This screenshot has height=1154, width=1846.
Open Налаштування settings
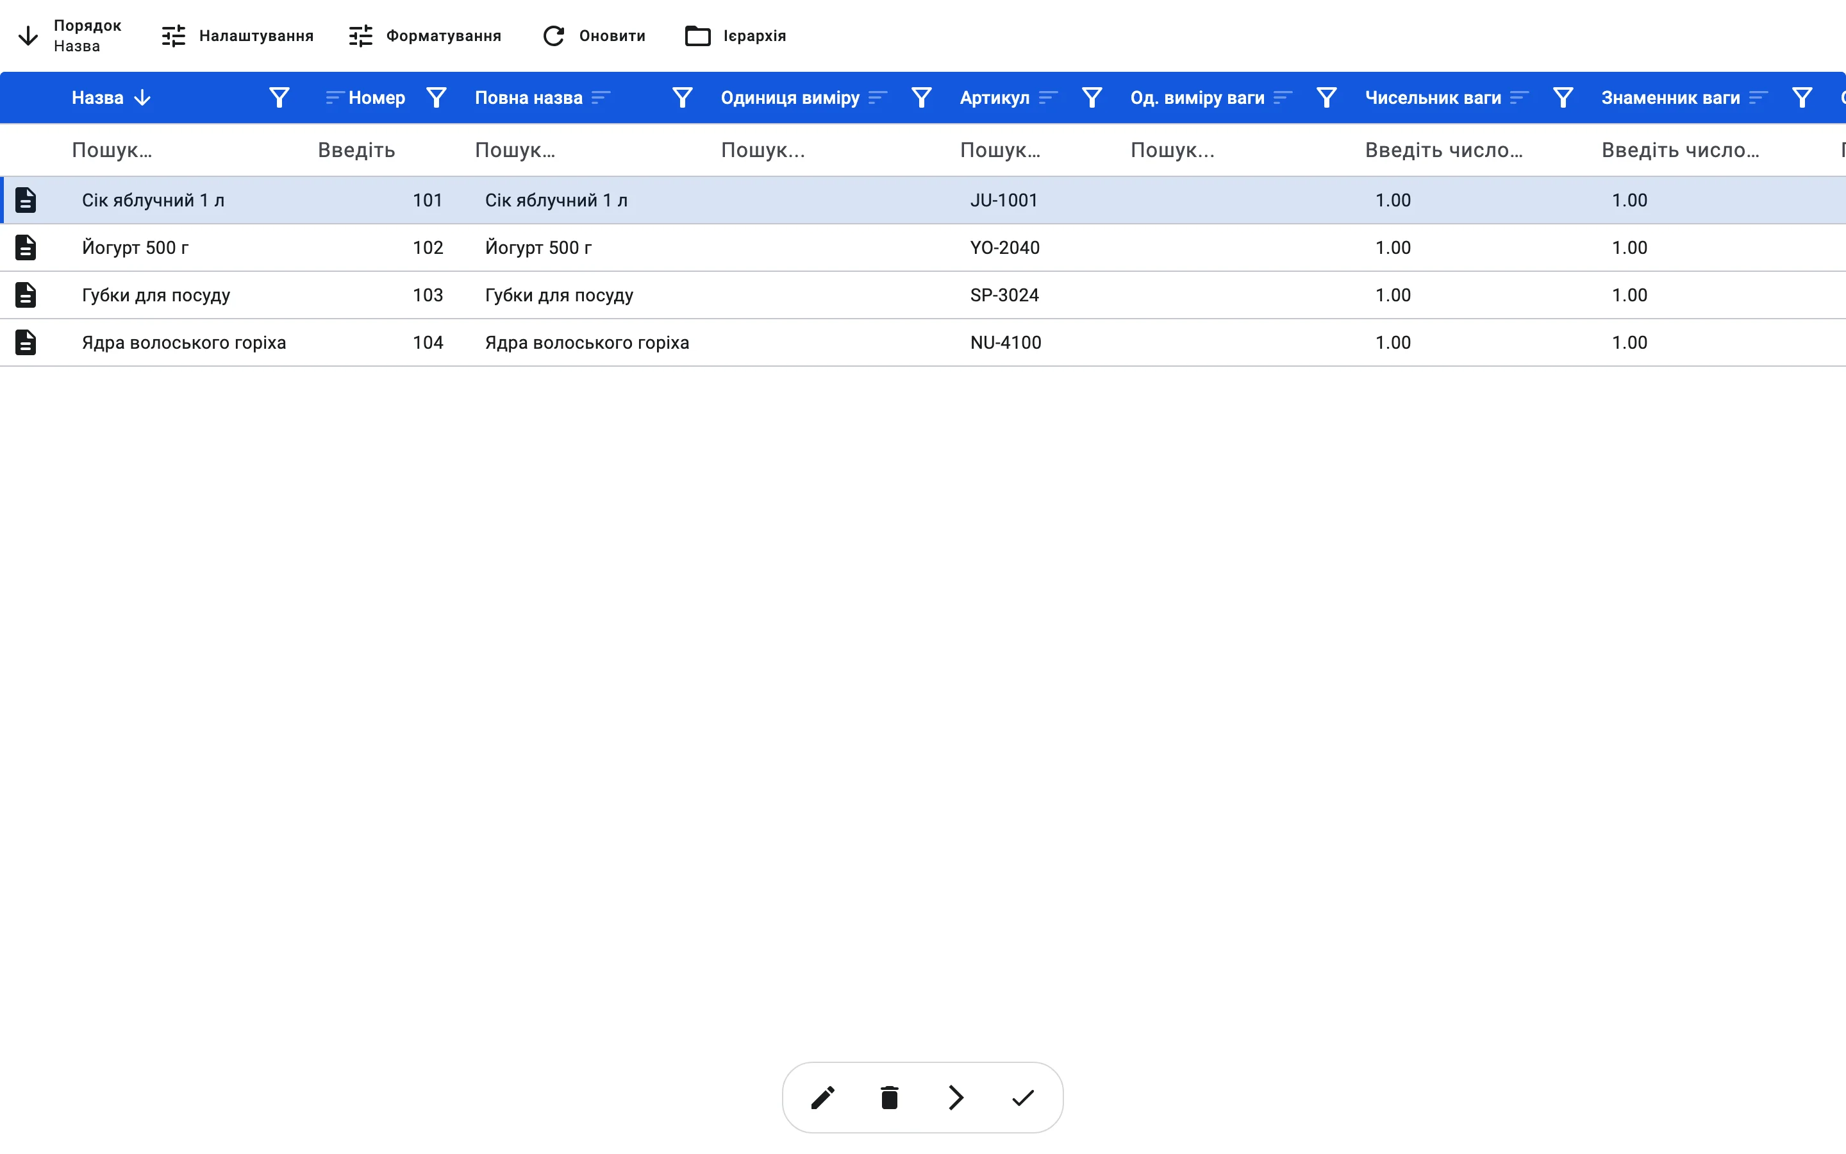coord(237,36)
